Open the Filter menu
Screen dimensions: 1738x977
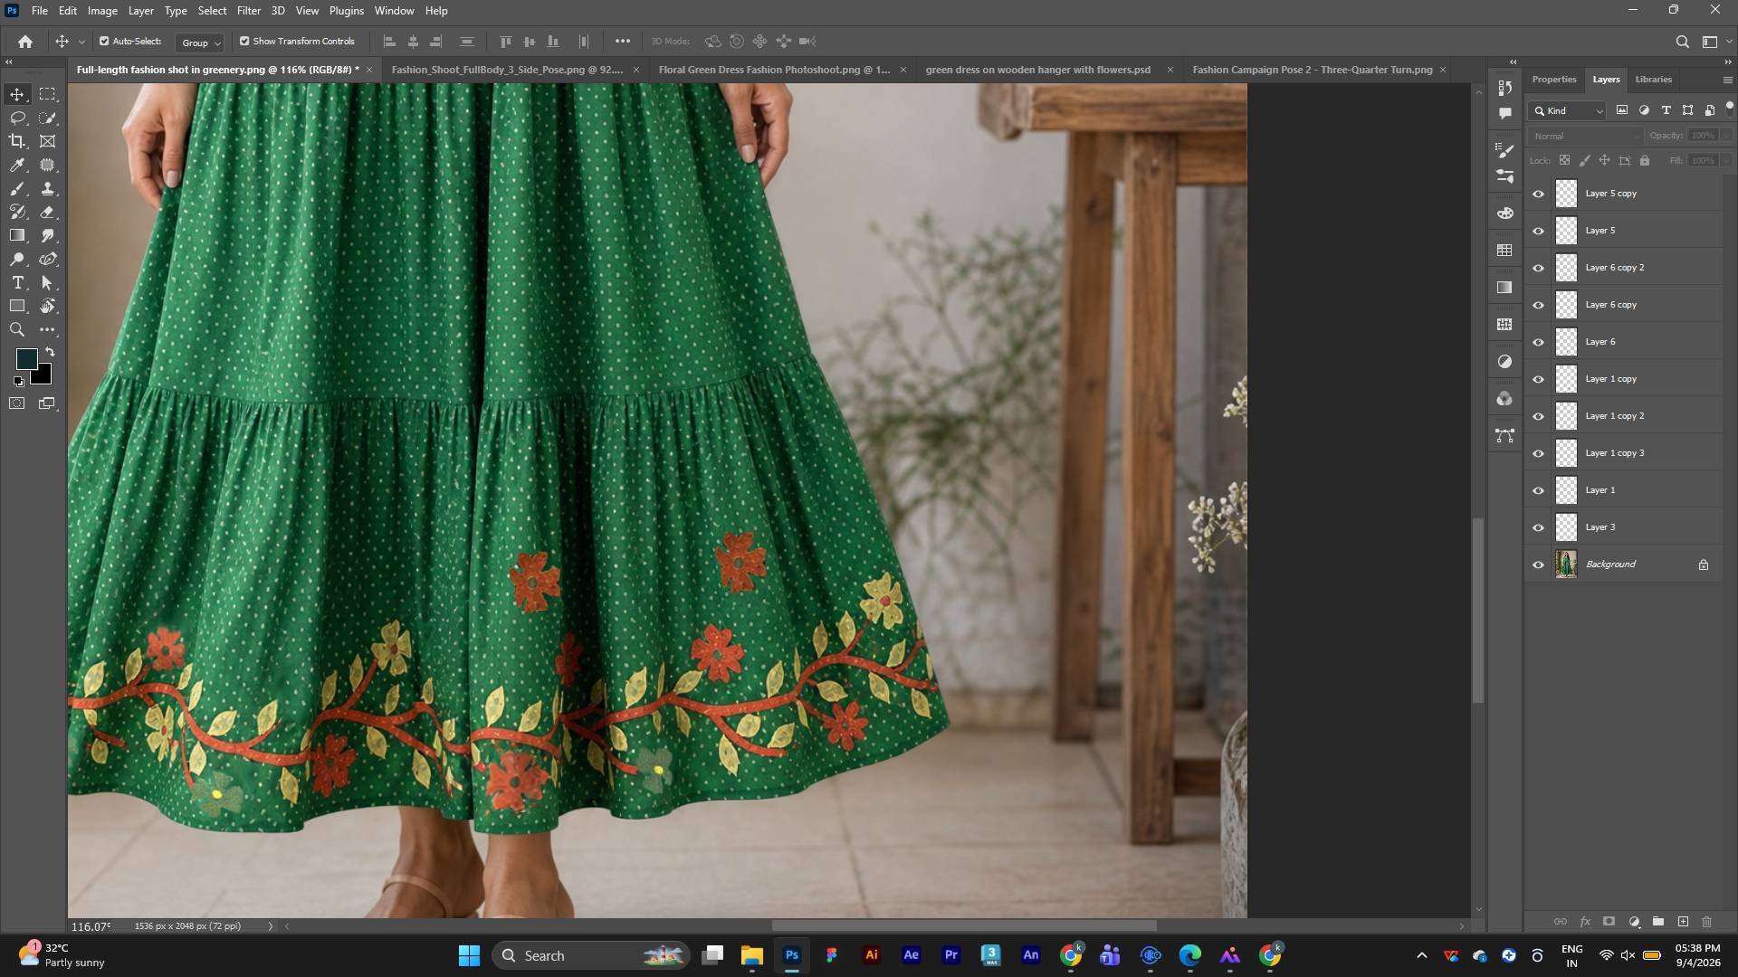click(x=248, y=11)
